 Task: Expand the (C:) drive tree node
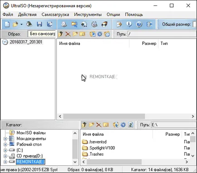coord(5,150)
